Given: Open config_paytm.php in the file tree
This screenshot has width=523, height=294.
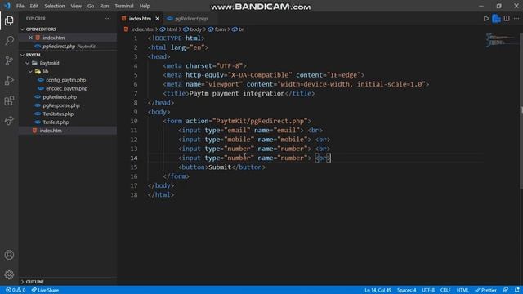Looking at the screenshot, I should [65, 80].
